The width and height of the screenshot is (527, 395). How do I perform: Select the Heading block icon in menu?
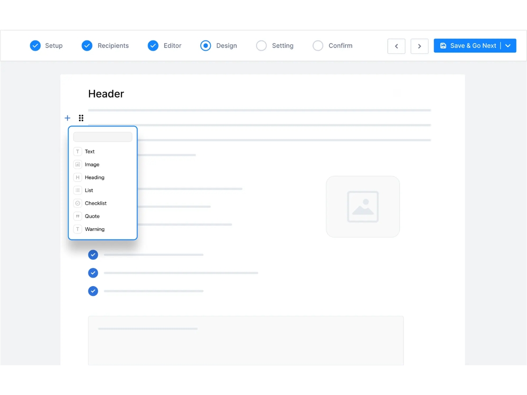coord(78,177)
